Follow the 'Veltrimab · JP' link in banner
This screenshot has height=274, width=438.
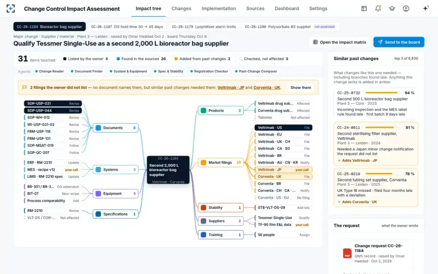(231, 88)
